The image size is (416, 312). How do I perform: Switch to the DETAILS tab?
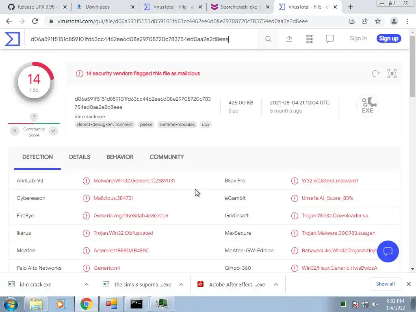click(x=80, y=157)
